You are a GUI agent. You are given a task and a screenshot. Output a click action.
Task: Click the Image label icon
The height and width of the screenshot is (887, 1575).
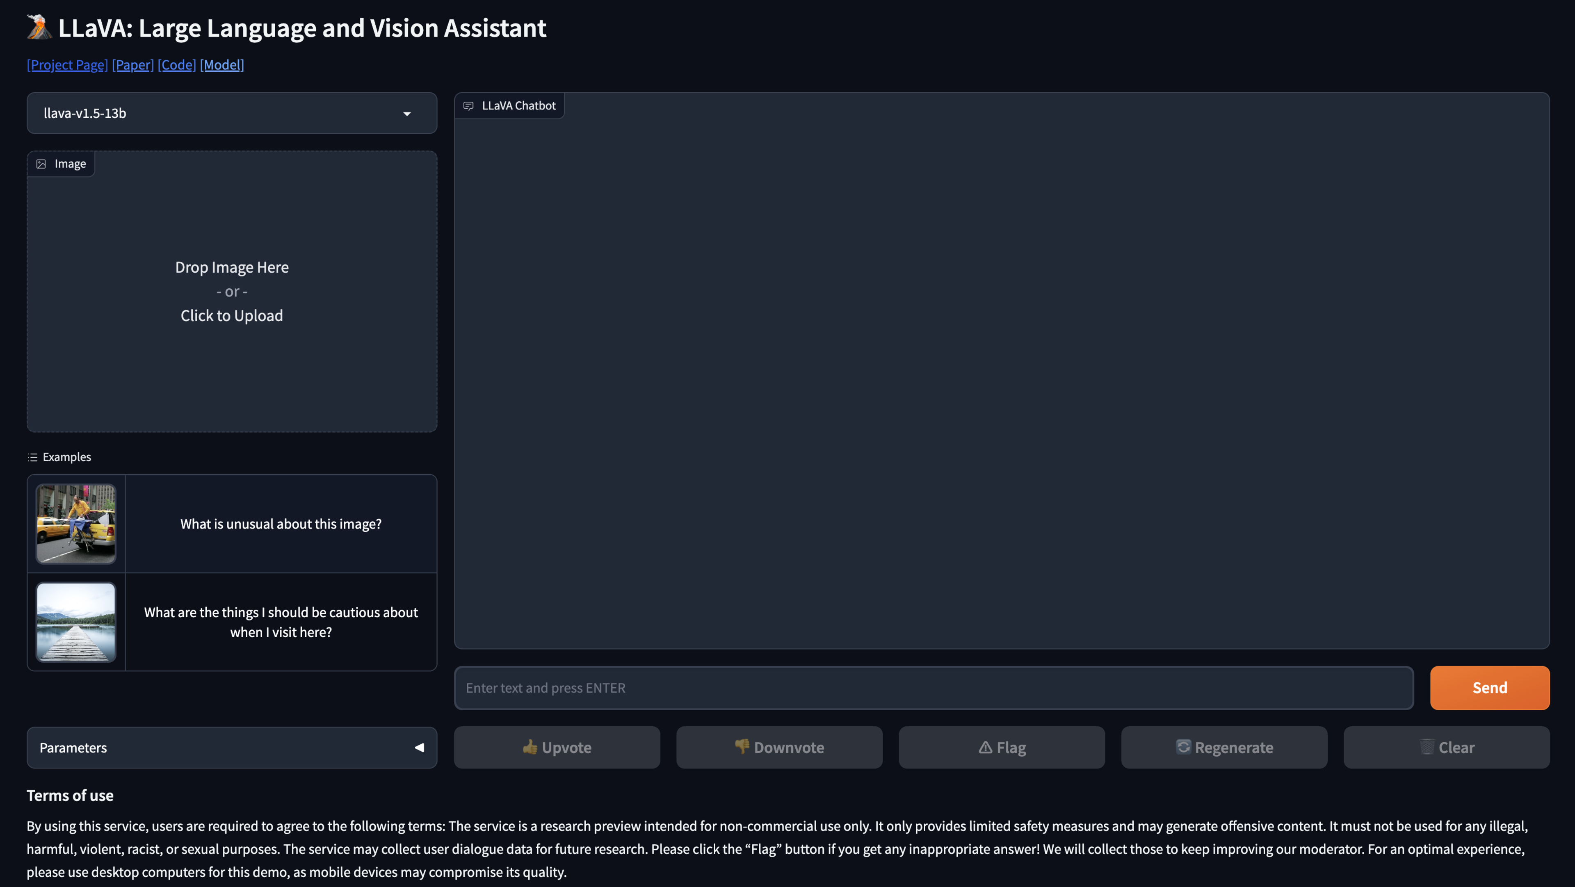click(41, 164)
